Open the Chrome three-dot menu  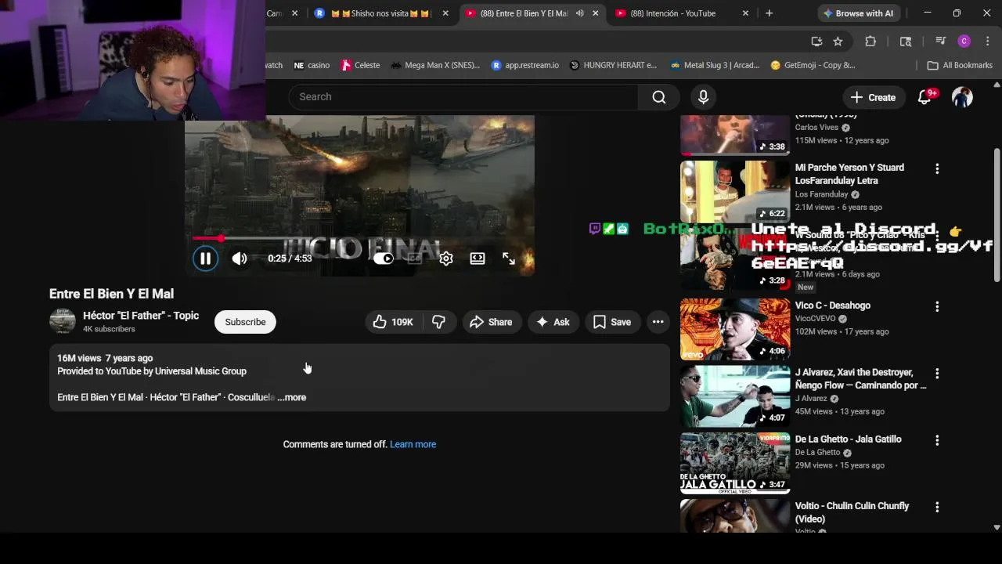(x=988, y=42)
